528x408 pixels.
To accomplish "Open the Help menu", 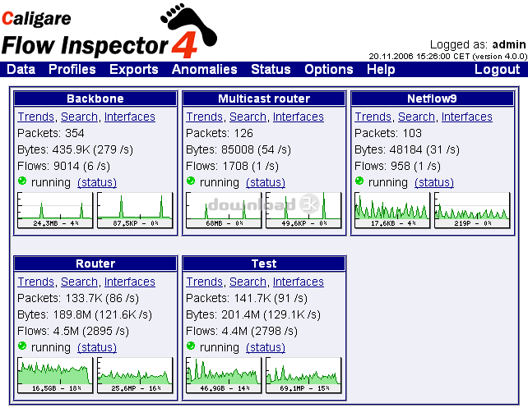I will (381, 69).
